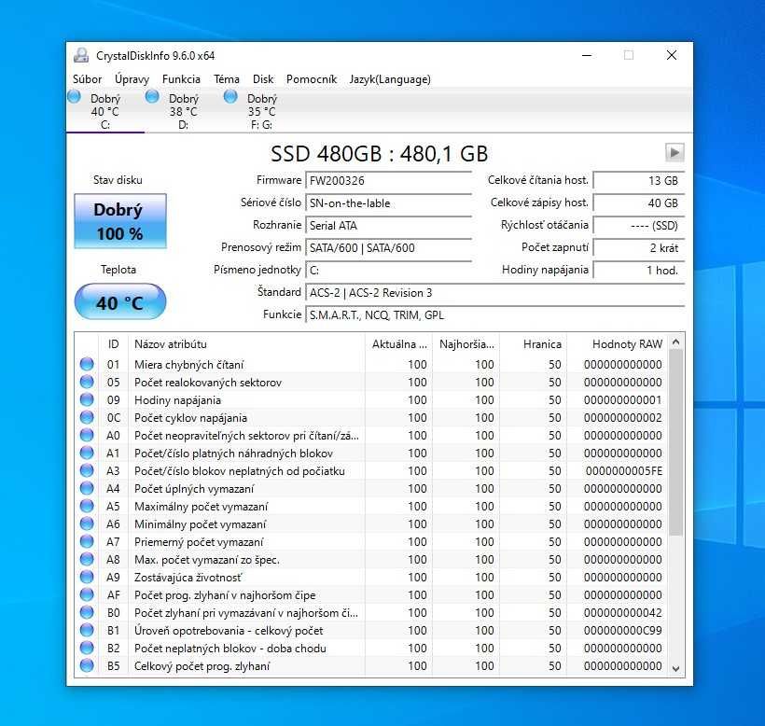The width and height of the screenshot is (765, 726).
Task: Click the Firmware field FW200326
Action: 388,180
